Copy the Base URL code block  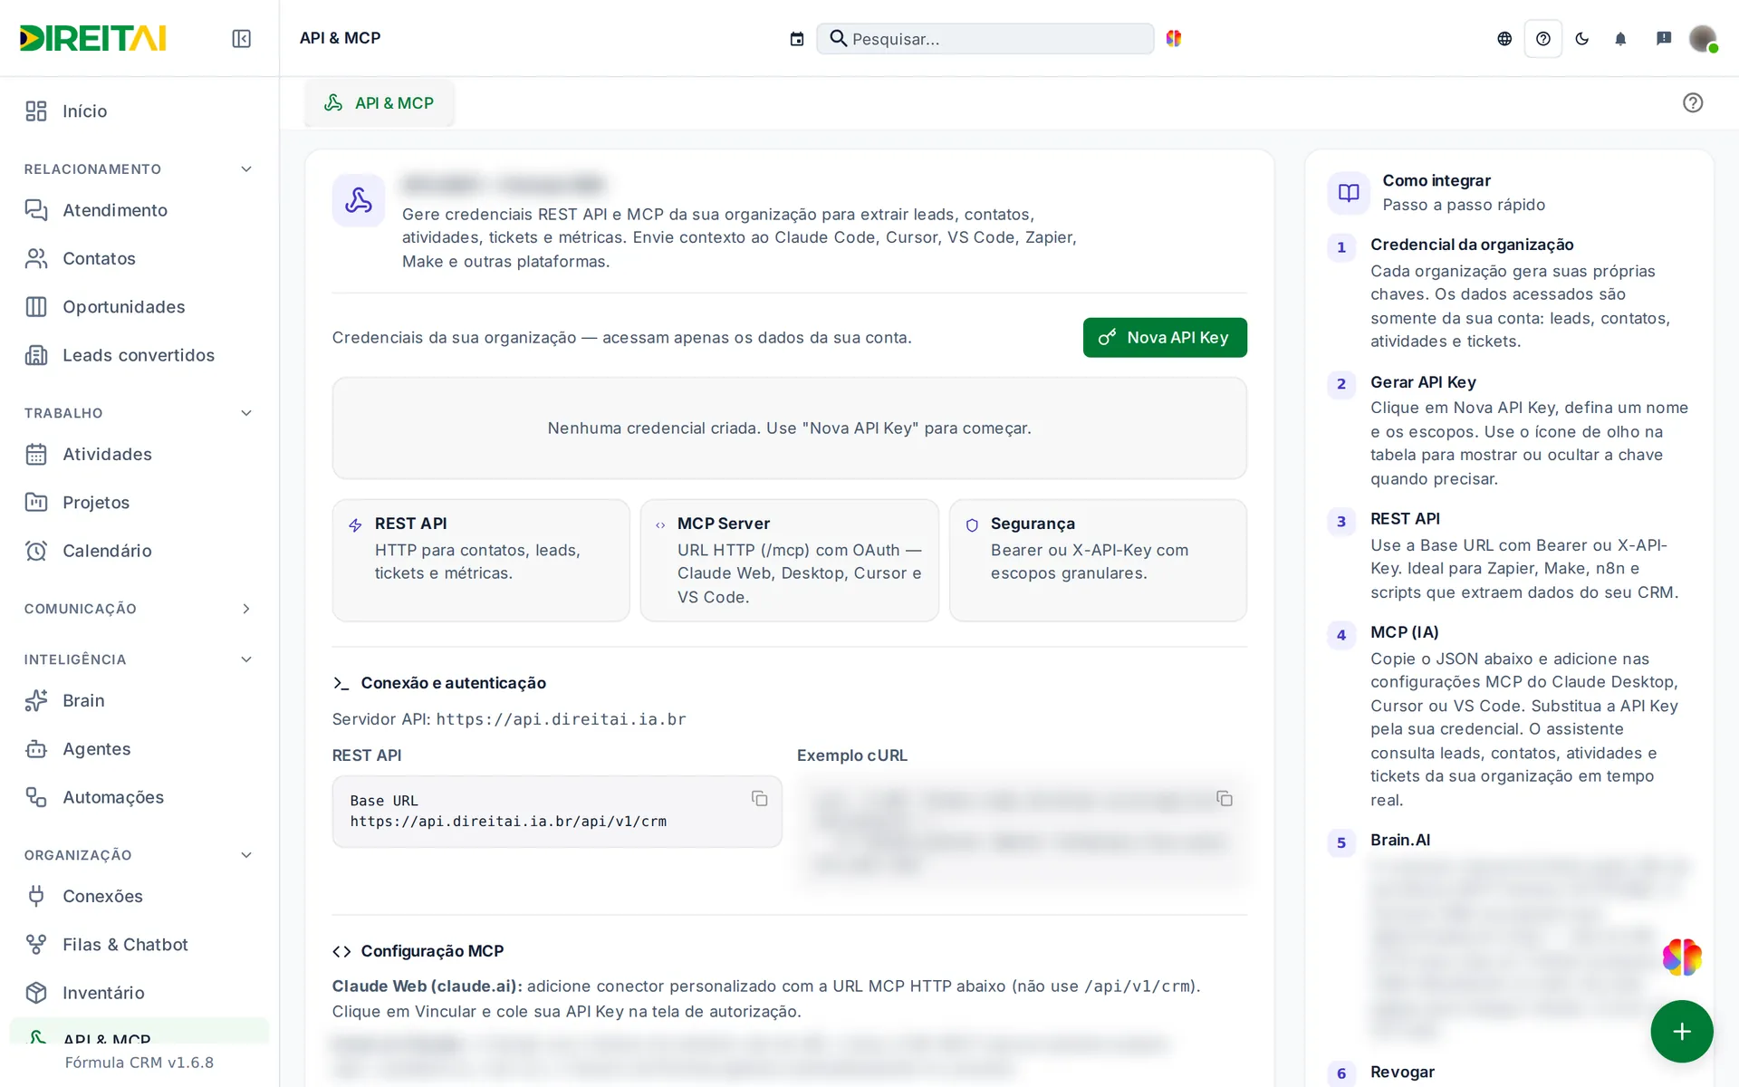click(x=759, y=798)
